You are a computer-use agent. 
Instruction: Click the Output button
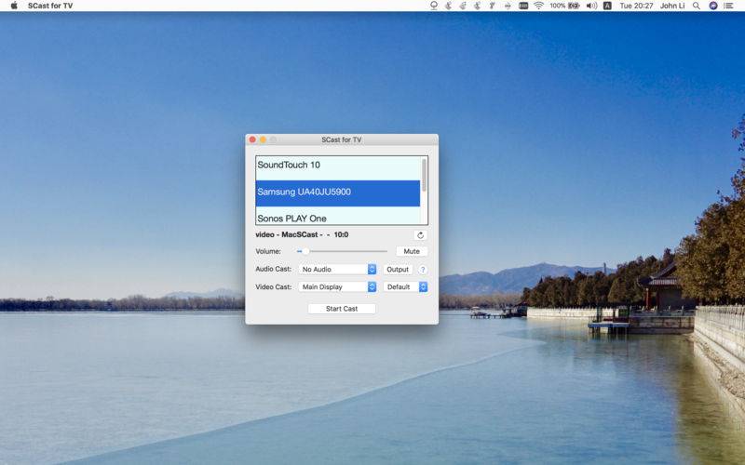coord(398,269)
